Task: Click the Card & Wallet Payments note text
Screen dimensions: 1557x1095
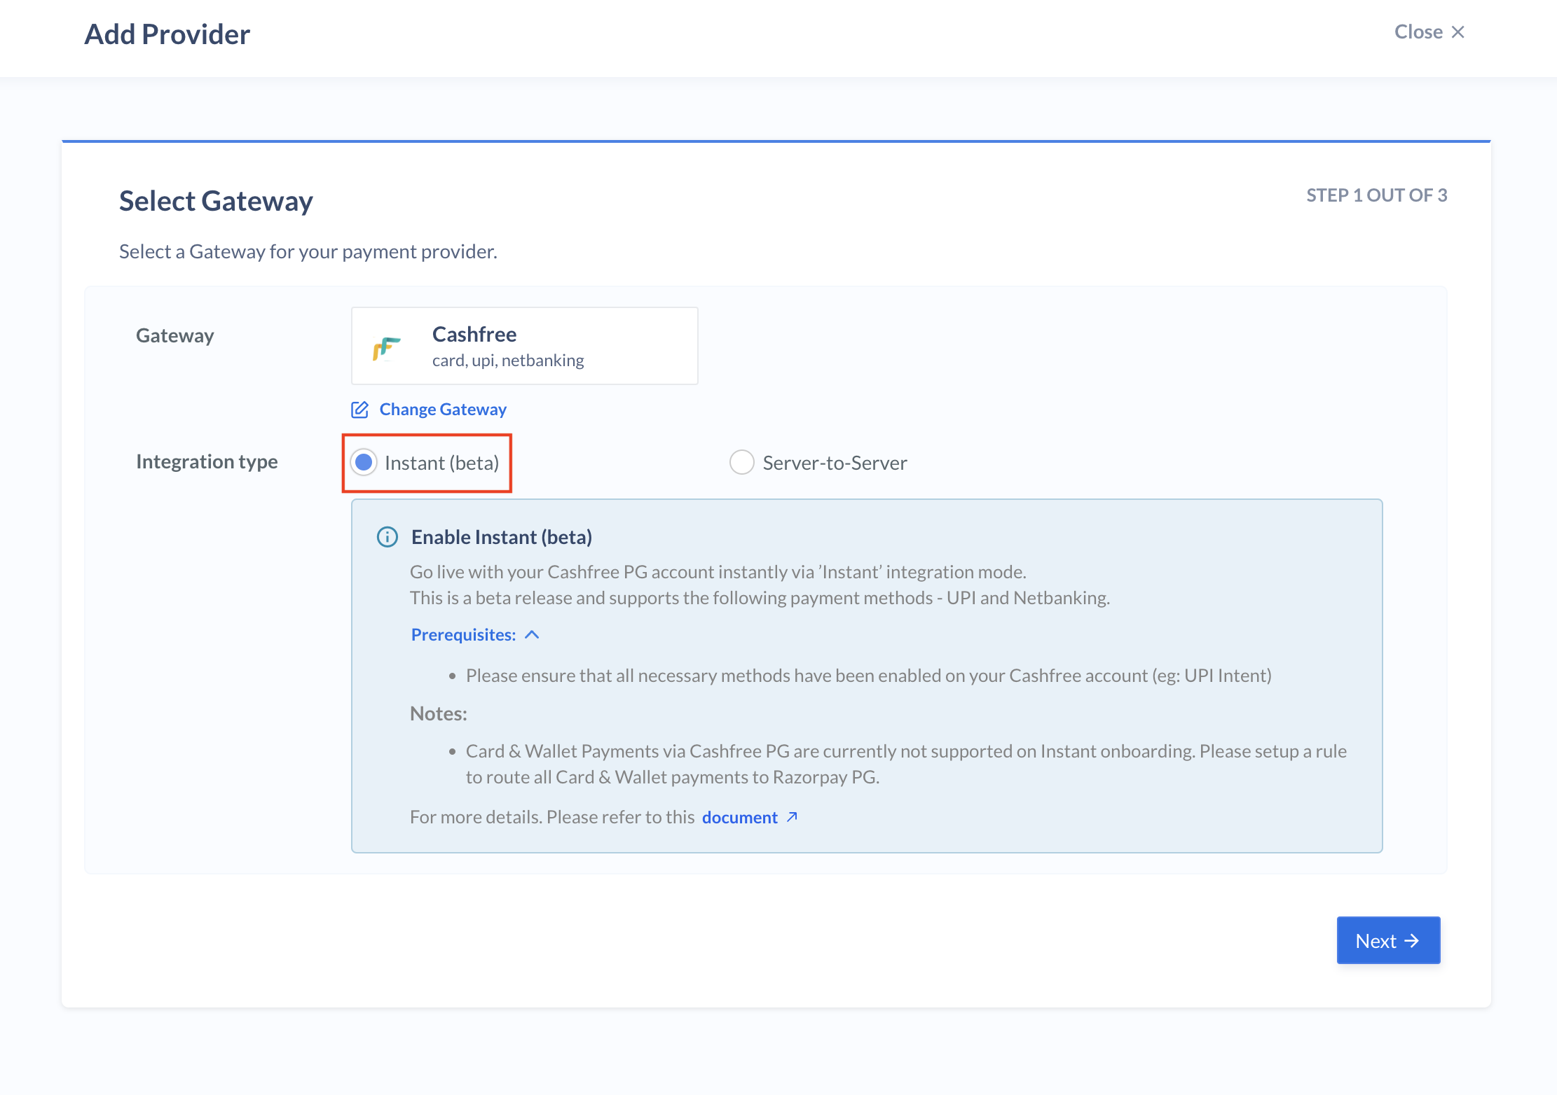Action: tap(906, 764)
